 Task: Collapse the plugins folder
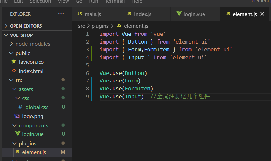(x=14, y=143)
